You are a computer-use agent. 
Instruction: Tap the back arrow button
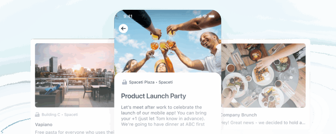[123, 29]
